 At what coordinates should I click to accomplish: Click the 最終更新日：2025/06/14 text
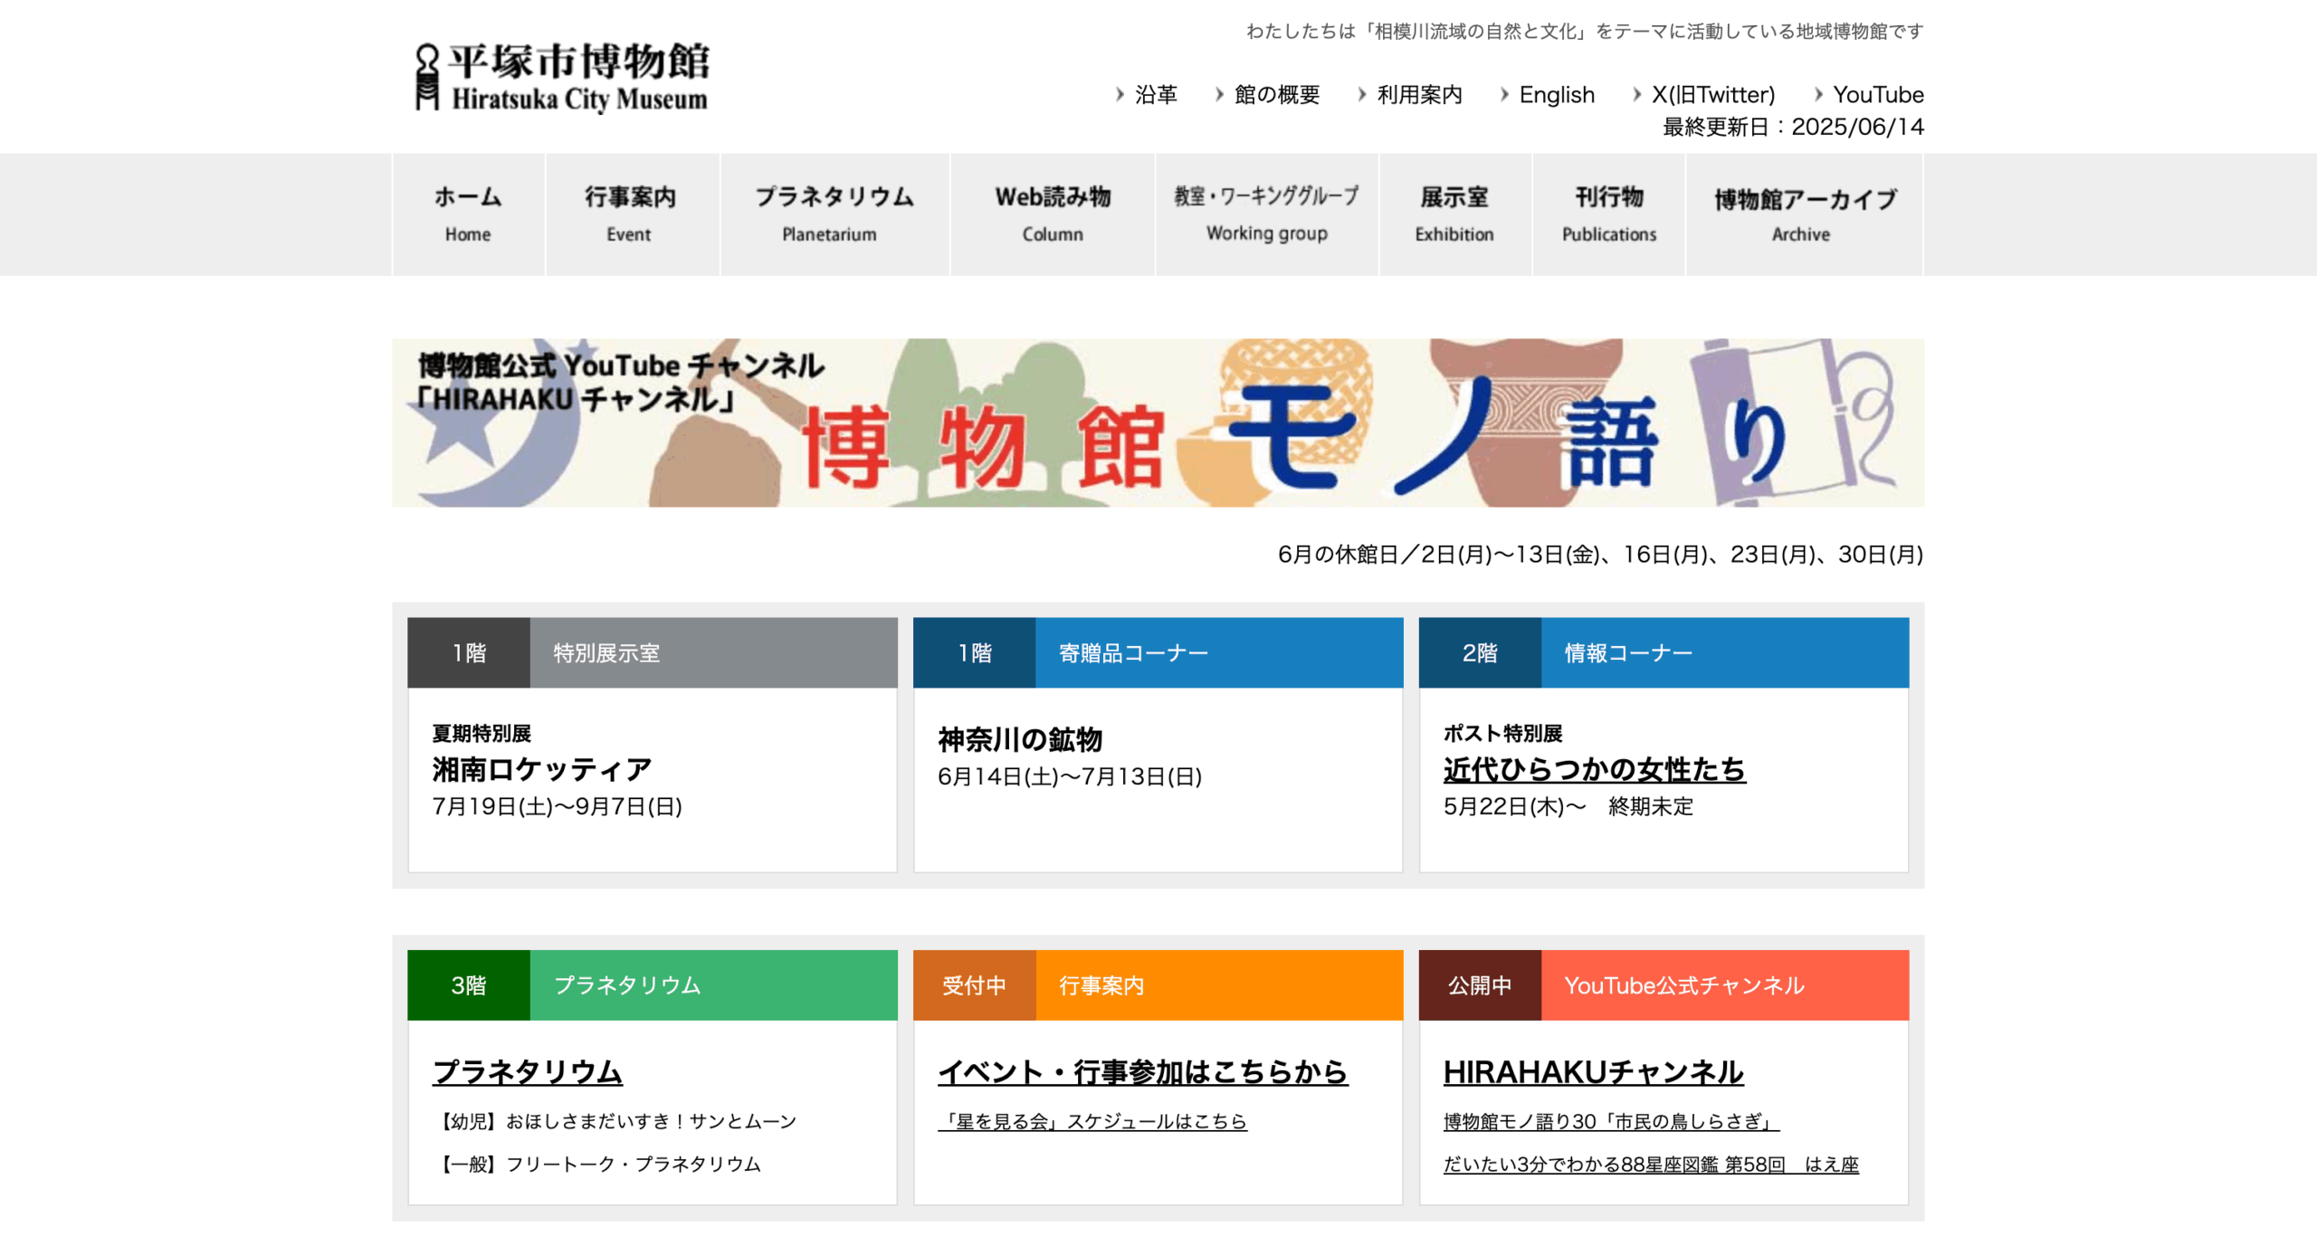coord(1793,127)
